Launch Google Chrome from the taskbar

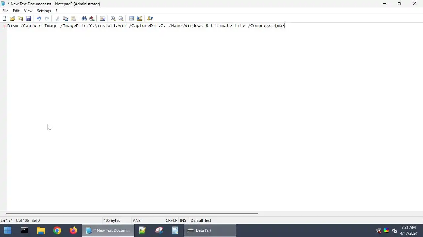[x=57, y=230]
